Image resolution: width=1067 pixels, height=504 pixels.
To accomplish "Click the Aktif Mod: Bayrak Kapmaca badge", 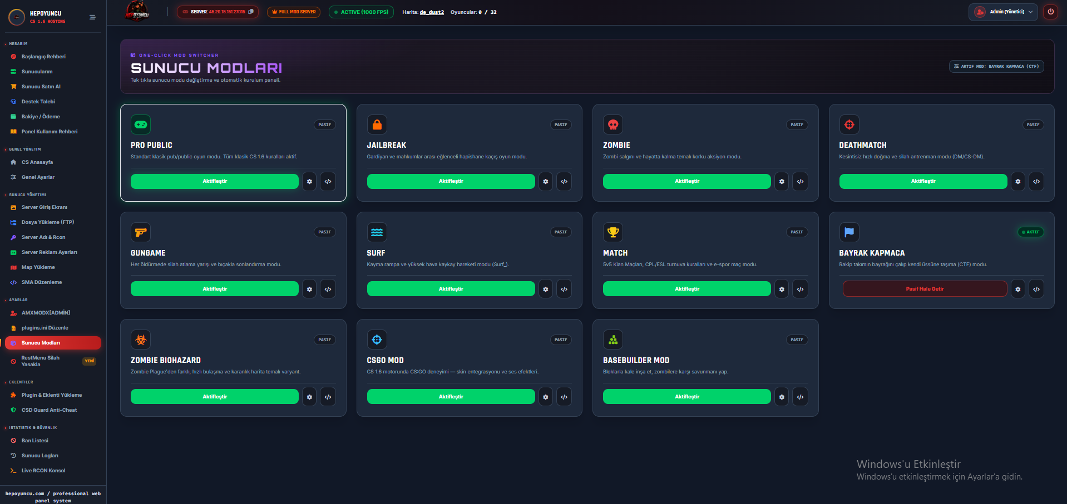I will coord(996,66).
